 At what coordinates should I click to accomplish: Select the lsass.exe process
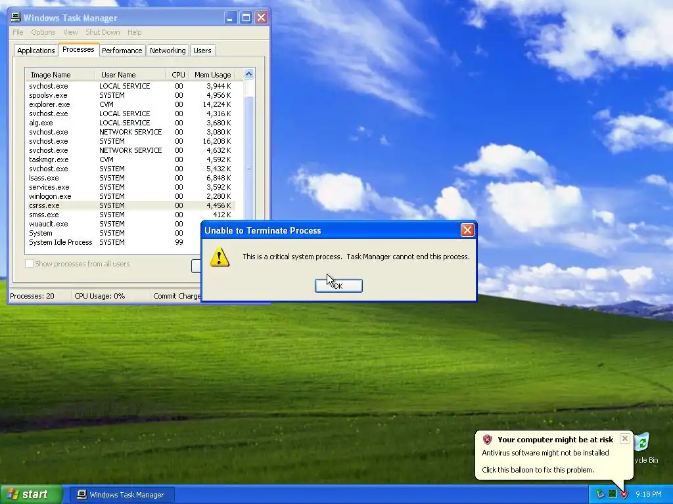click(131, 178)
